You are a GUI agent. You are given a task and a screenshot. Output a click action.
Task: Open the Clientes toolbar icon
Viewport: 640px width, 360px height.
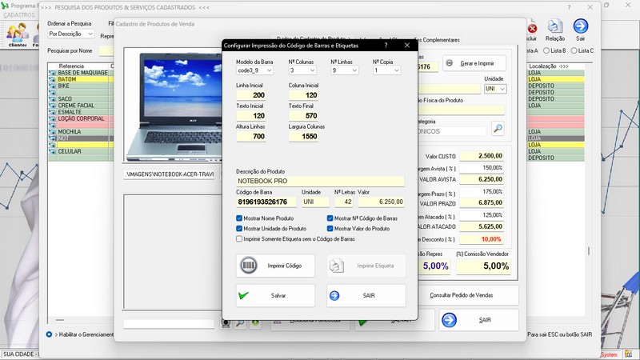[17, 34]
